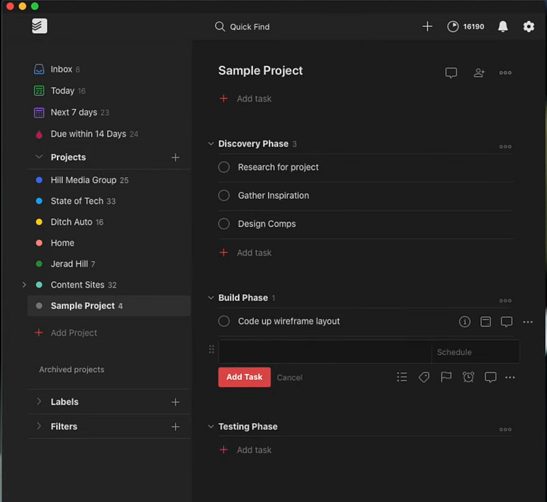
Task: Click Add Project link
Action: point(66,333)
